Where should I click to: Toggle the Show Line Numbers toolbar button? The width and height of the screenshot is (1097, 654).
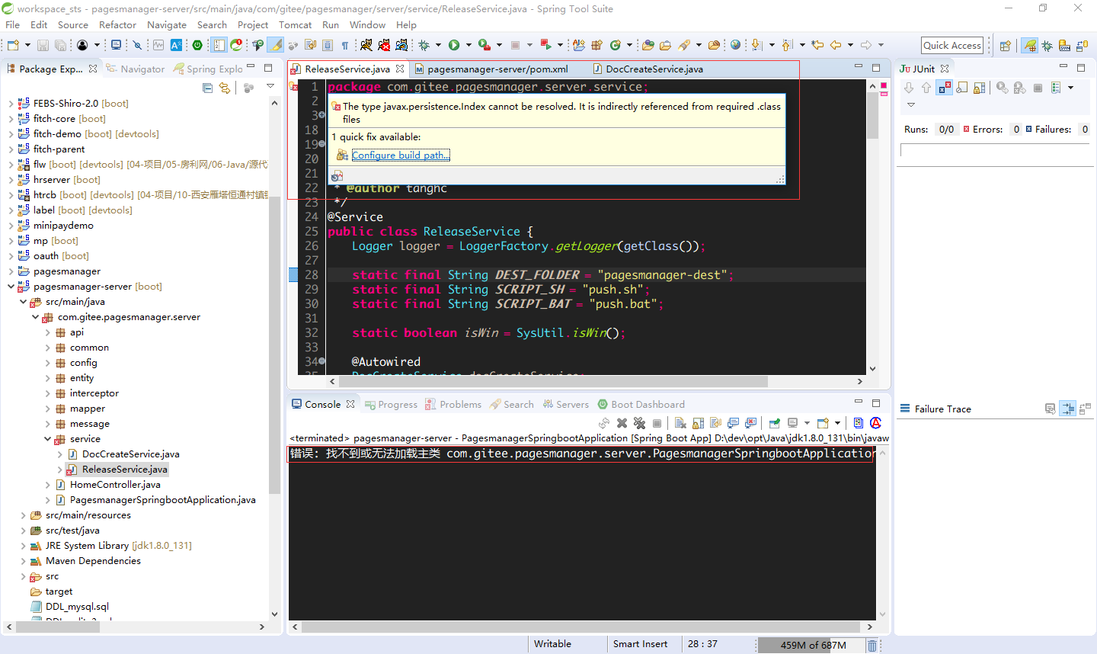point(219,46)
